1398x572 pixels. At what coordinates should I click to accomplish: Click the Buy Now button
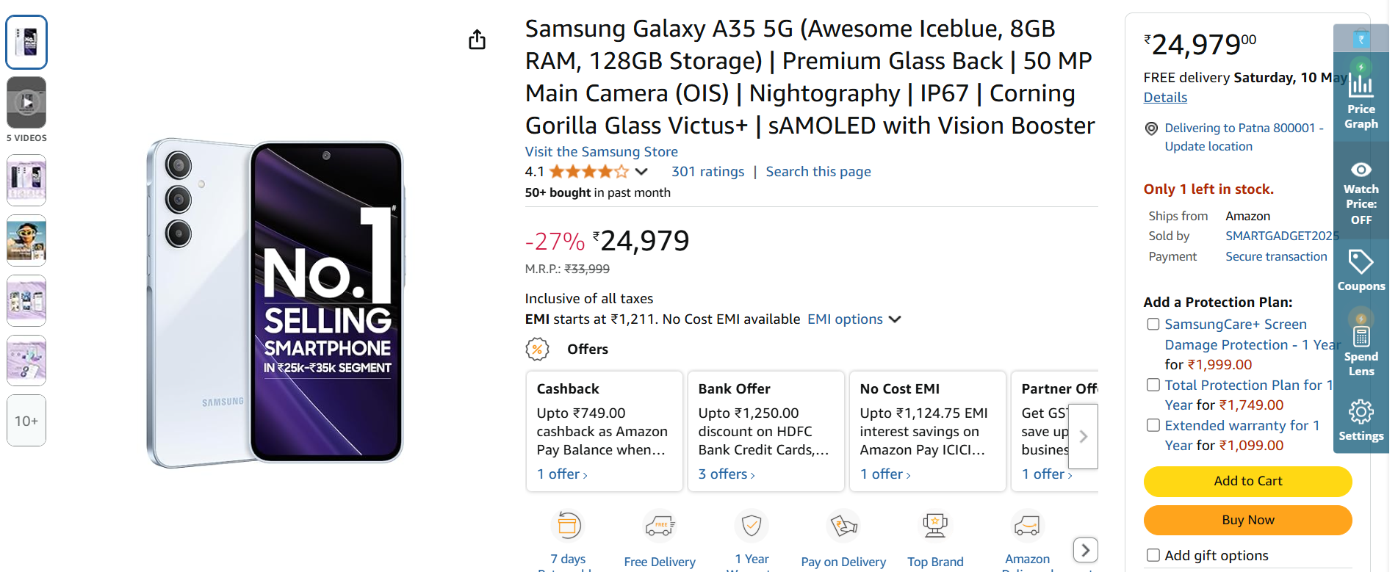tap(1247, 520)
